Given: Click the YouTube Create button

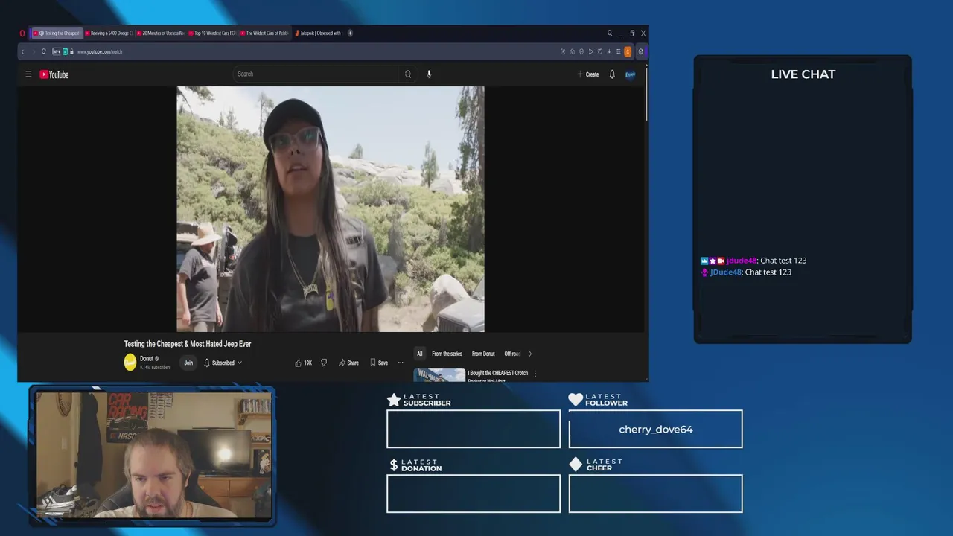Looking at the screenshot, I should point(588,74).
